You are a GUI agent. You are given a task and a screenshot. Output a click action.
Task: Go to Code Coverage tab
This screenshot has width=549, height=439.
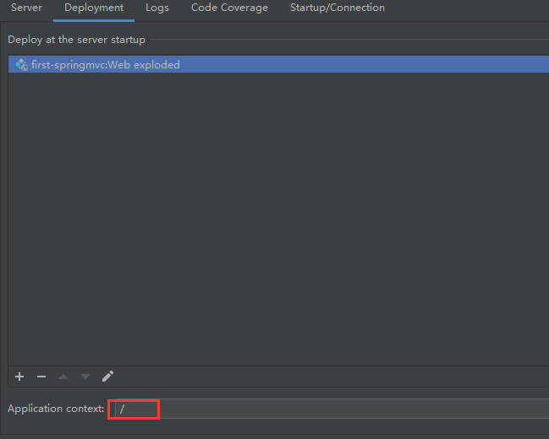[x=229, y=8]
